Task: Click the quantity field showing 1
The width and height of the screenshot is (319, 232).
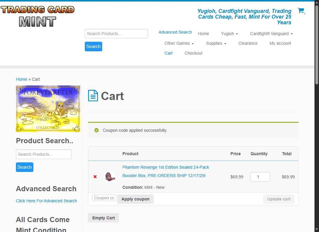Action: pos(260,177)
